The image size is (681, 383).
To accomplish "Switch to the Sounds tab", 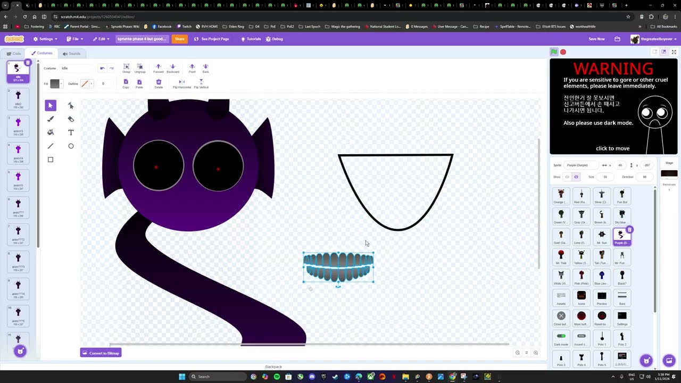I will click(71, 53).
